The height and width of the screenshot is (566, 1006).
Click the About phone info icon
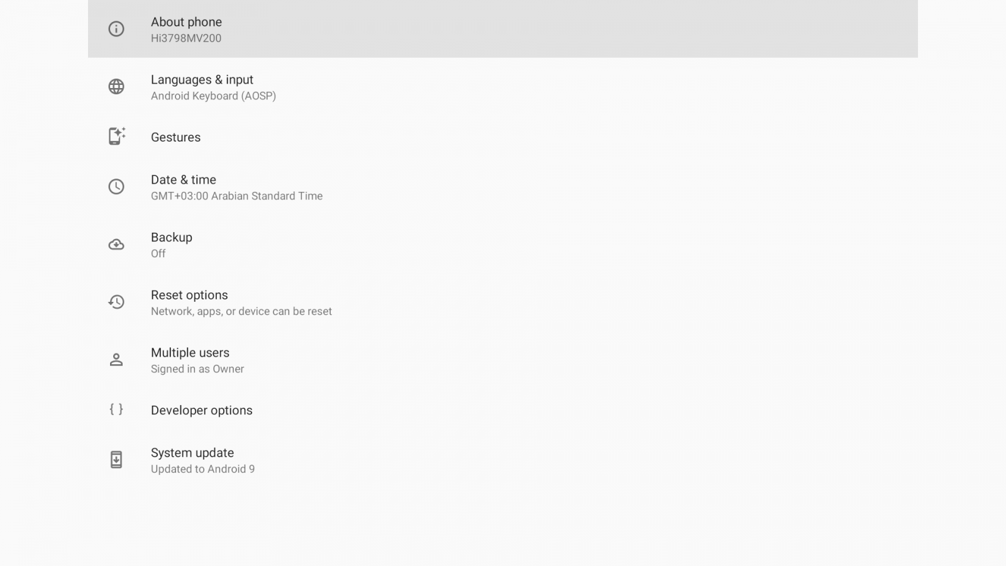click(116, 29)
